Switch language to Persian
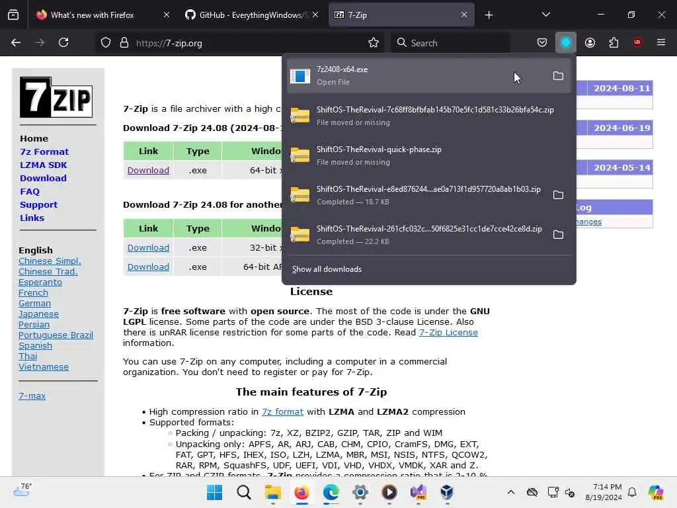 (34, 324)
